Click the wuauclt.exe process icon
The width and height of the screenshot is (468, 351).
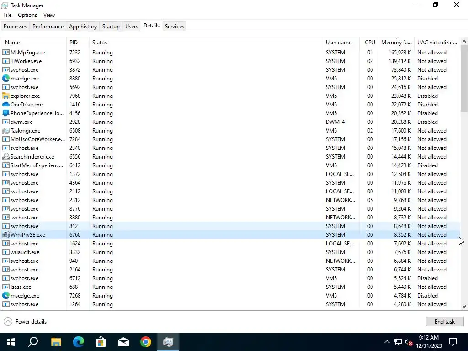pyautogui.click(x=5, y=252)
